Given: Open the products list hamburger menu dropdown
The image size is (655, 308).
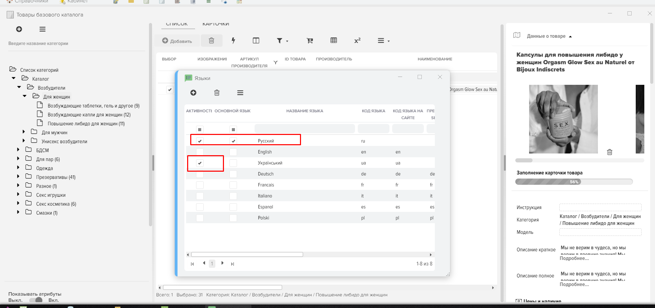Looking at the screenshot, I should click(384, 41).
